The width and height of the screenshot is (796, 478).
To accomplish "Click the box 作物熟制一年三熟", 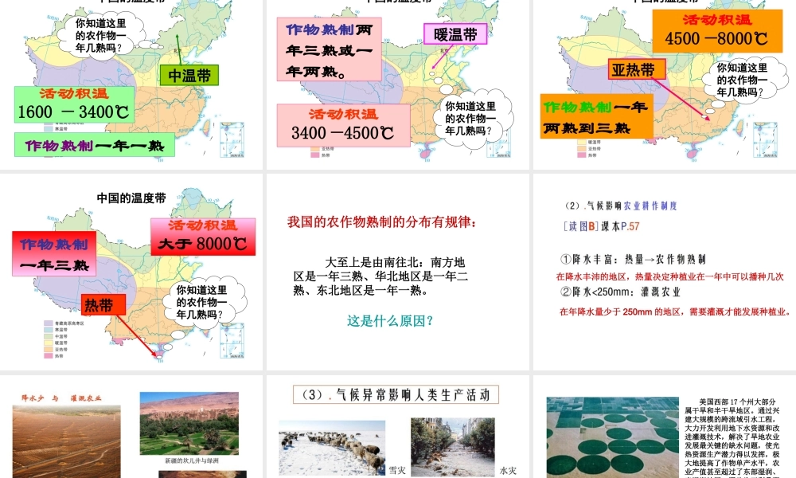I will click(x=54, y=253).
